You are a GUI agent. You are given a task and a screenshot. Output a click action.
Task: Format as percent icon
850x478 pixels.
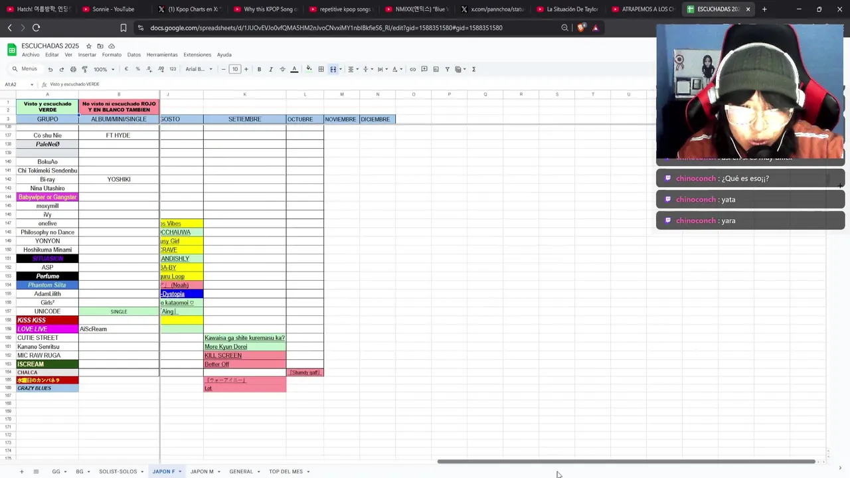click(x=137, y=69)
